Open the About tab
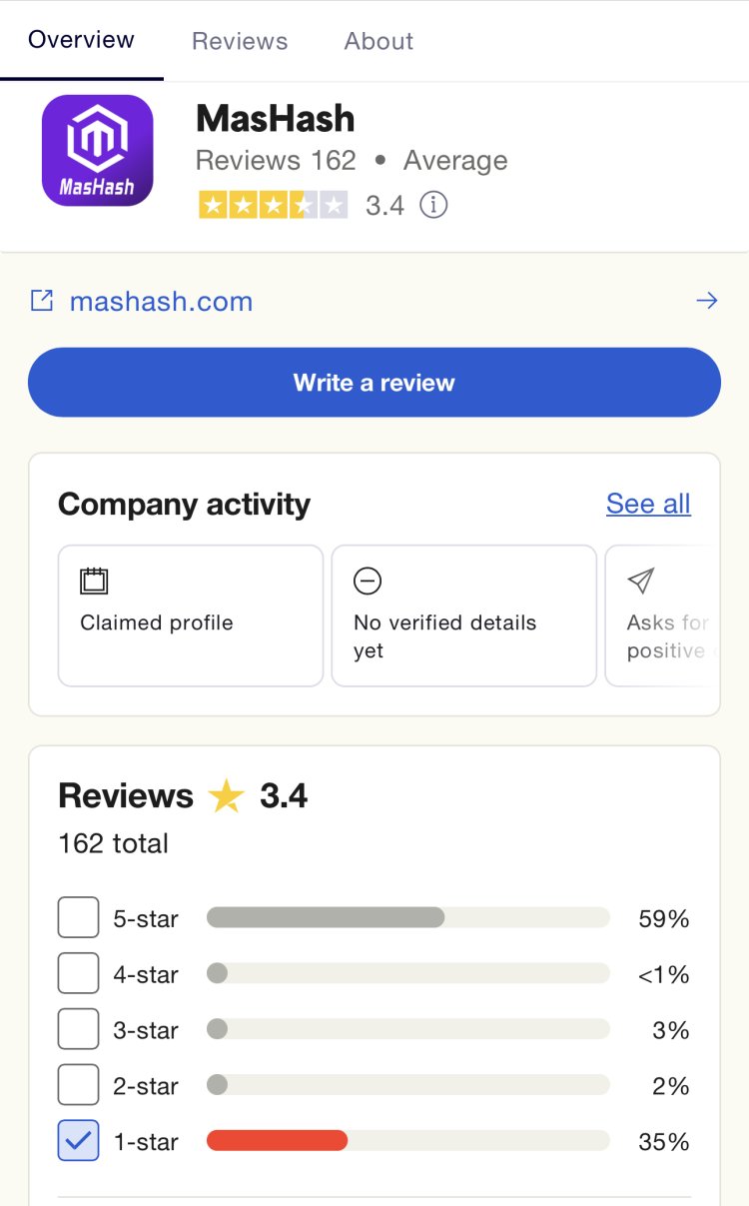 coord(377,41)
